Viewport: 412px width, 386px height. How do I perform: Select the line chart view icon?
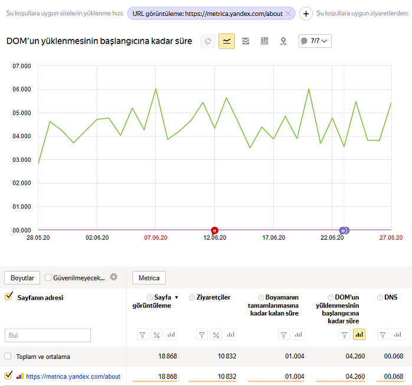coord(227,41)
